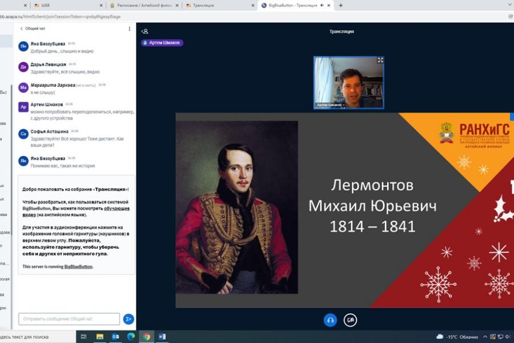
Task: Mute audio on BigBlueButton tab
Action: (x=322, y=5)
